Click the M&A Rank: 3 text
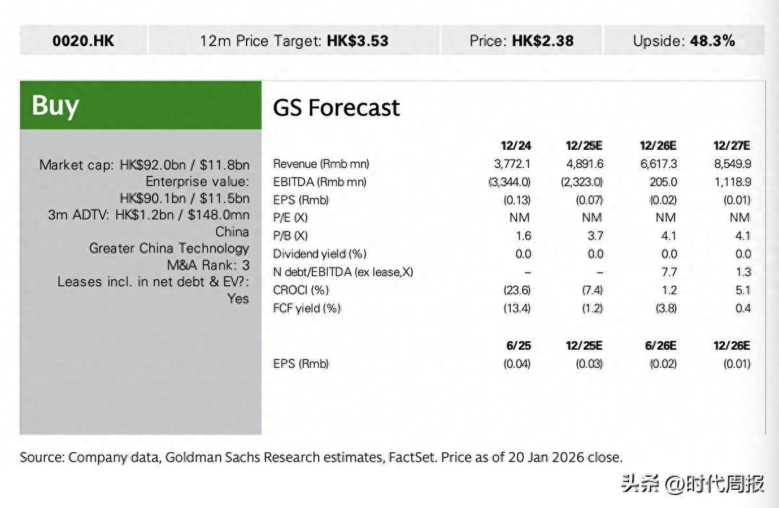Screen dimensions: 779x508 208,265
